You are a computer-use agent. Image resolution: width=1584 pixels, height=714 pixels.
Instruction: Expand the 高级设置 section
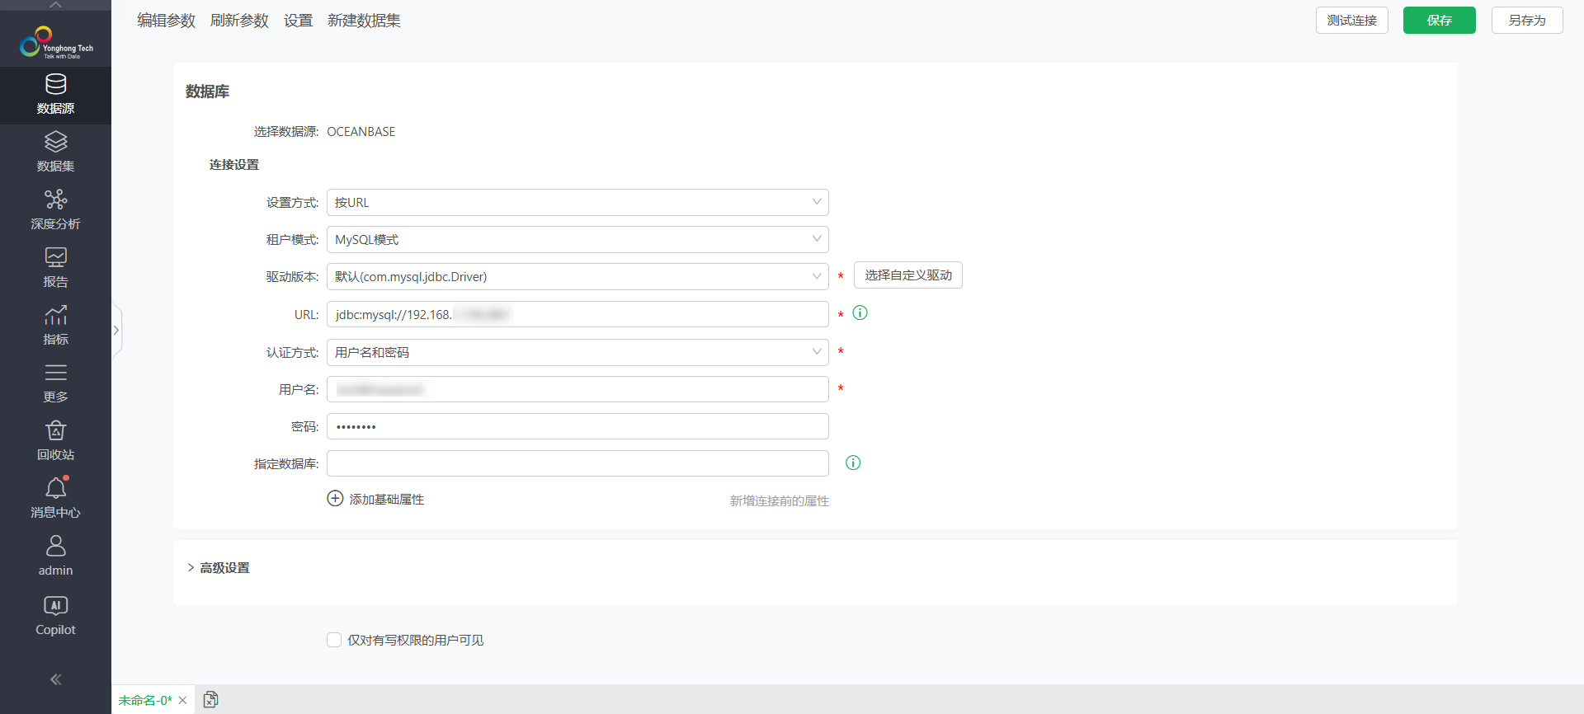click(x=219, y=568)
